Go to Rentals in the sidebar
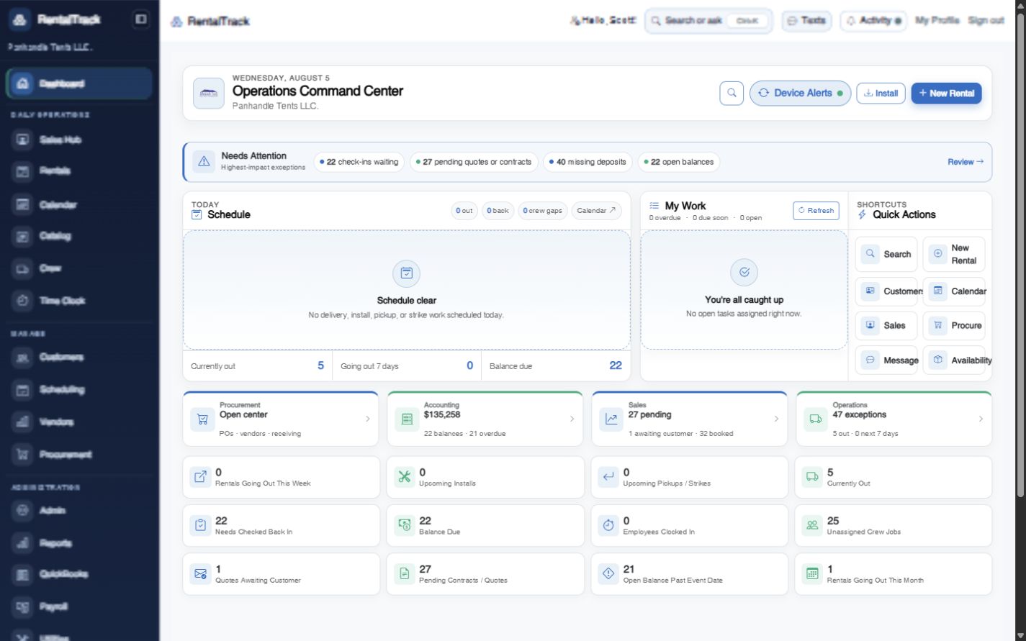Viewport: 1026px width, 641px height. tap(79, 171)
